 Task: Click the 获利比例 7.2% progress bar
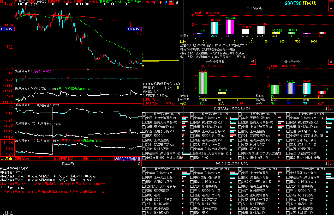(x=168, y=88)
